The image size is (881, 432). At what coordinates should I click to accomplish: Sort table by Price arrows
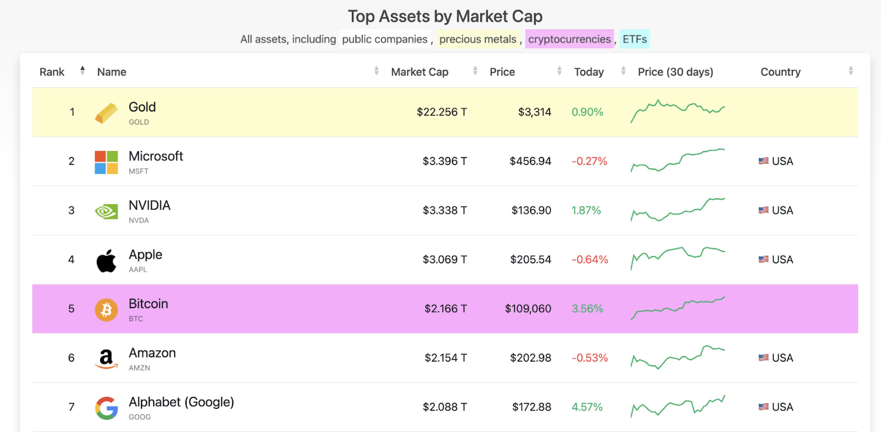(559, 70)
